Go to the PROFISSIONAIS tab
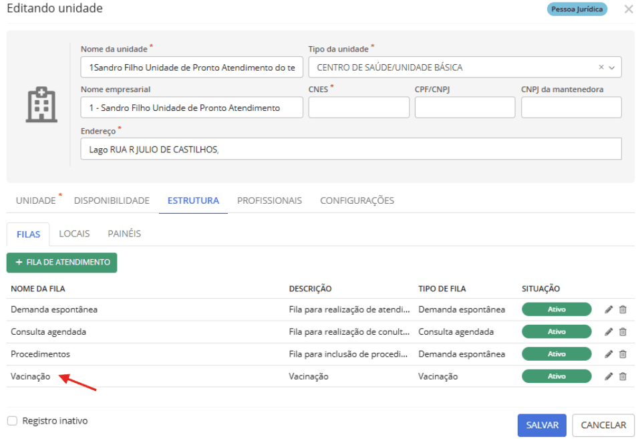Image resolution: width=640 pixels, height=439 pixels. [269, 200]
